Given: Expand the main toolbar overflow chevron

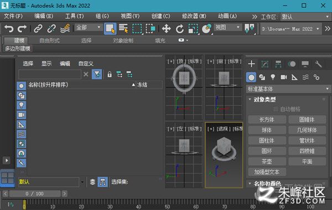Looking at the screenshot, I should coord(328,28).
